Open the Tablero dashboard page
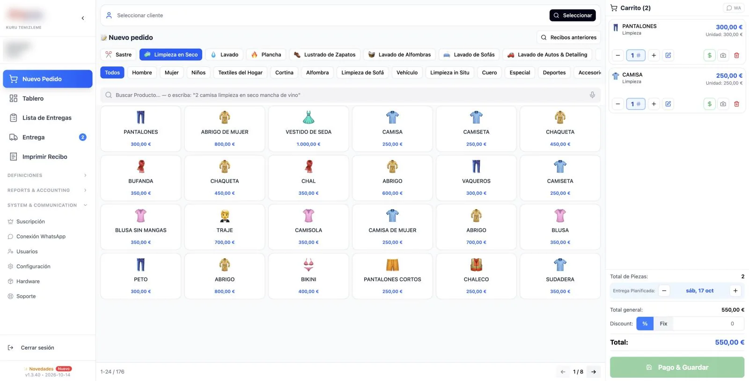This screenshot has height=381, width=749. coord(47,98)
